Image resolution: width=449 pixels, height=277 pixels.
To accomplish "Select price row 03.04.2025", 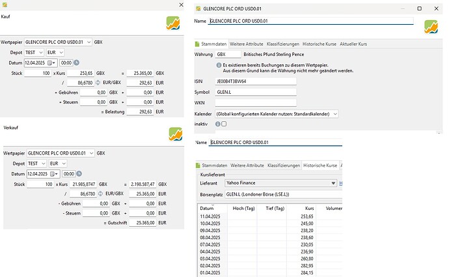I will [270, 259].
